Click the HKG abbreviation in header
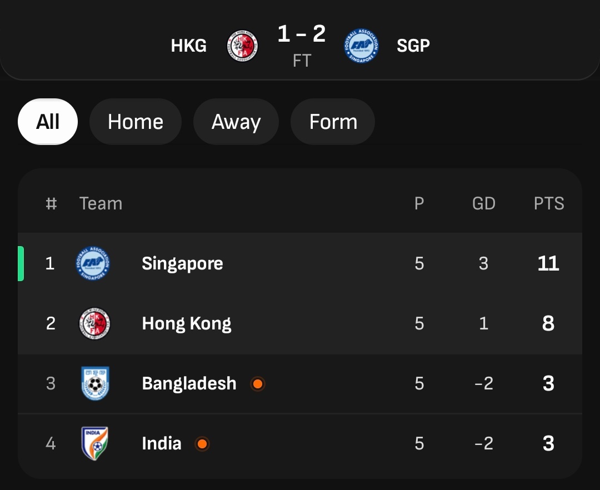Screen dimensions: 600x490 coord(189,46)
